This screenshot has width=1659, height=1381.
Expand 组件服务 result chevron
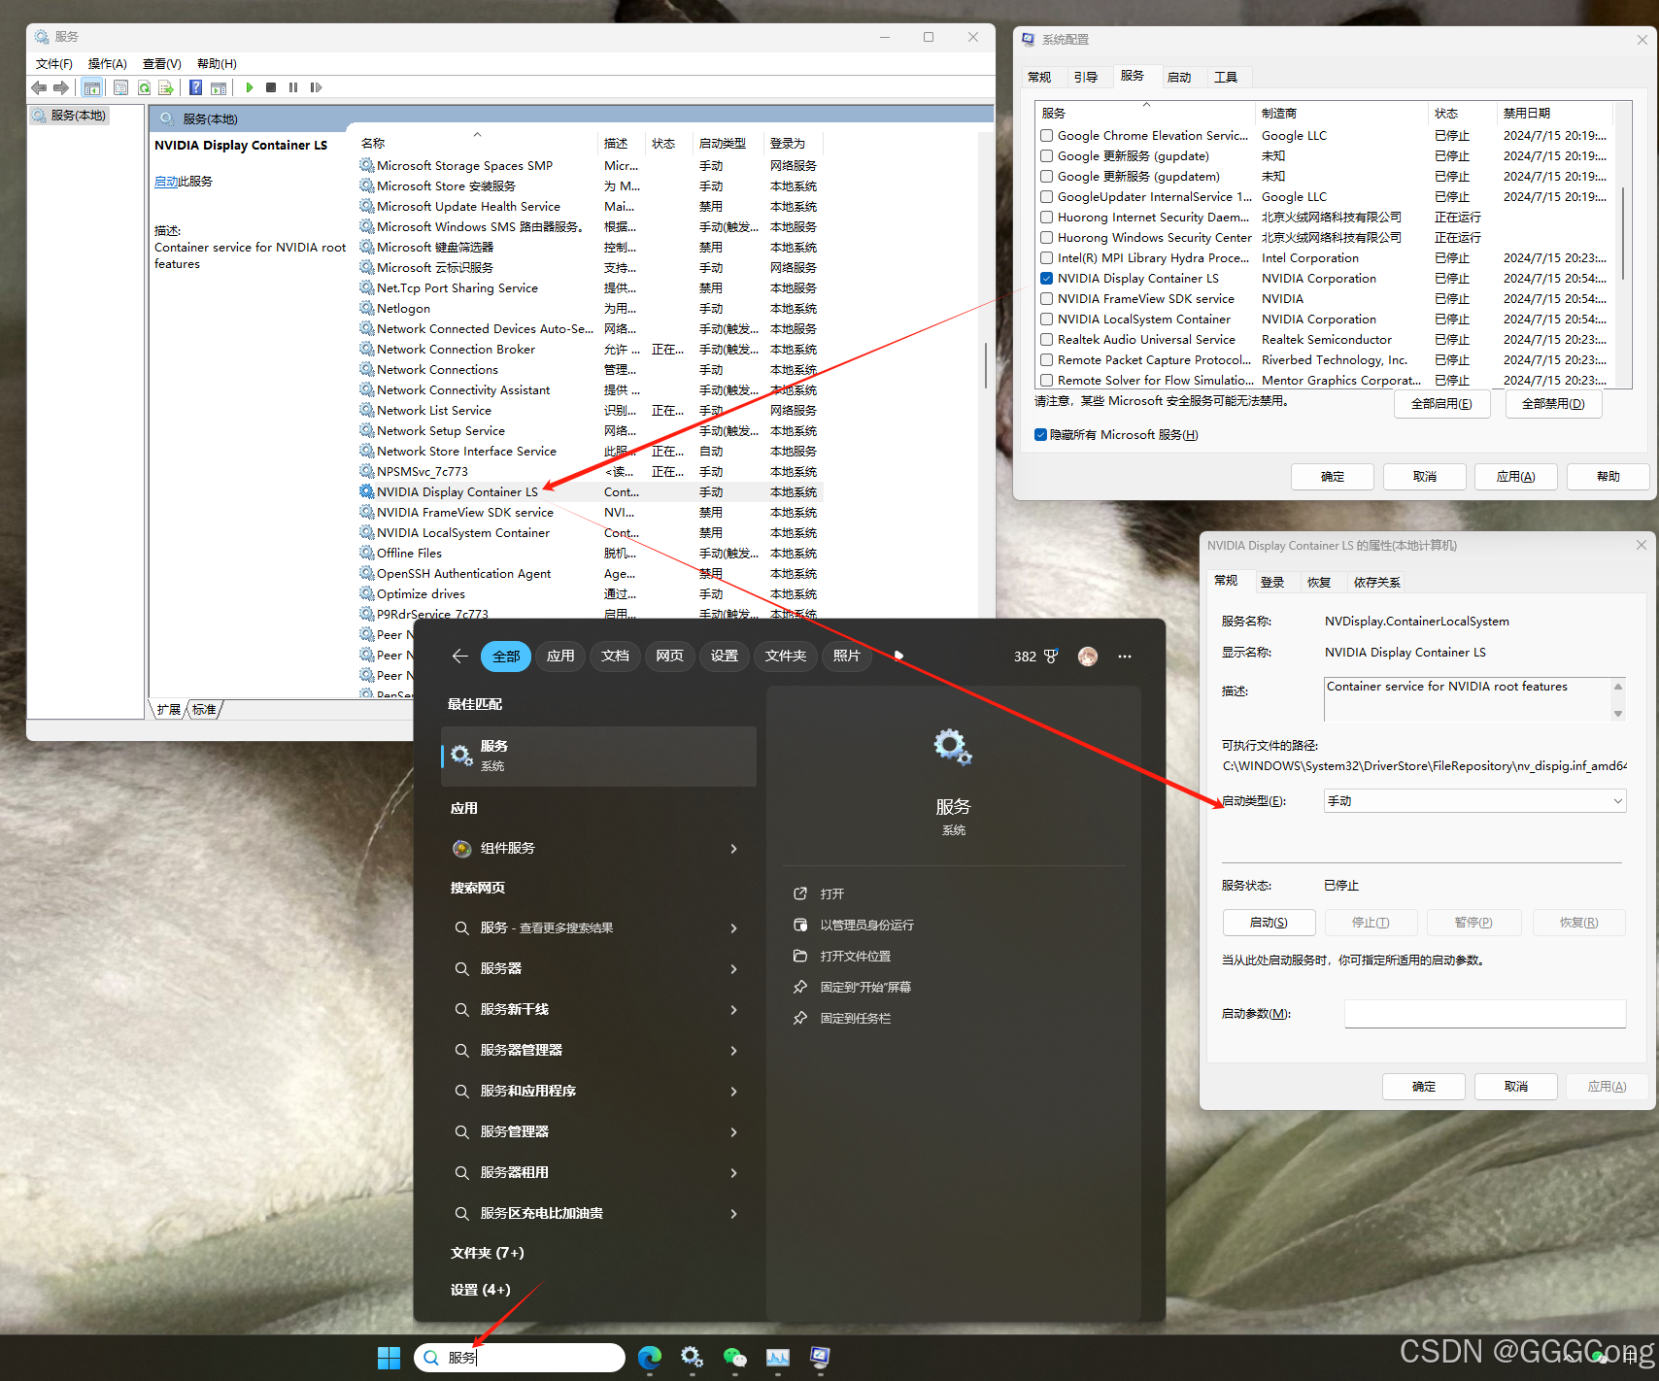[x=733, y=849]
